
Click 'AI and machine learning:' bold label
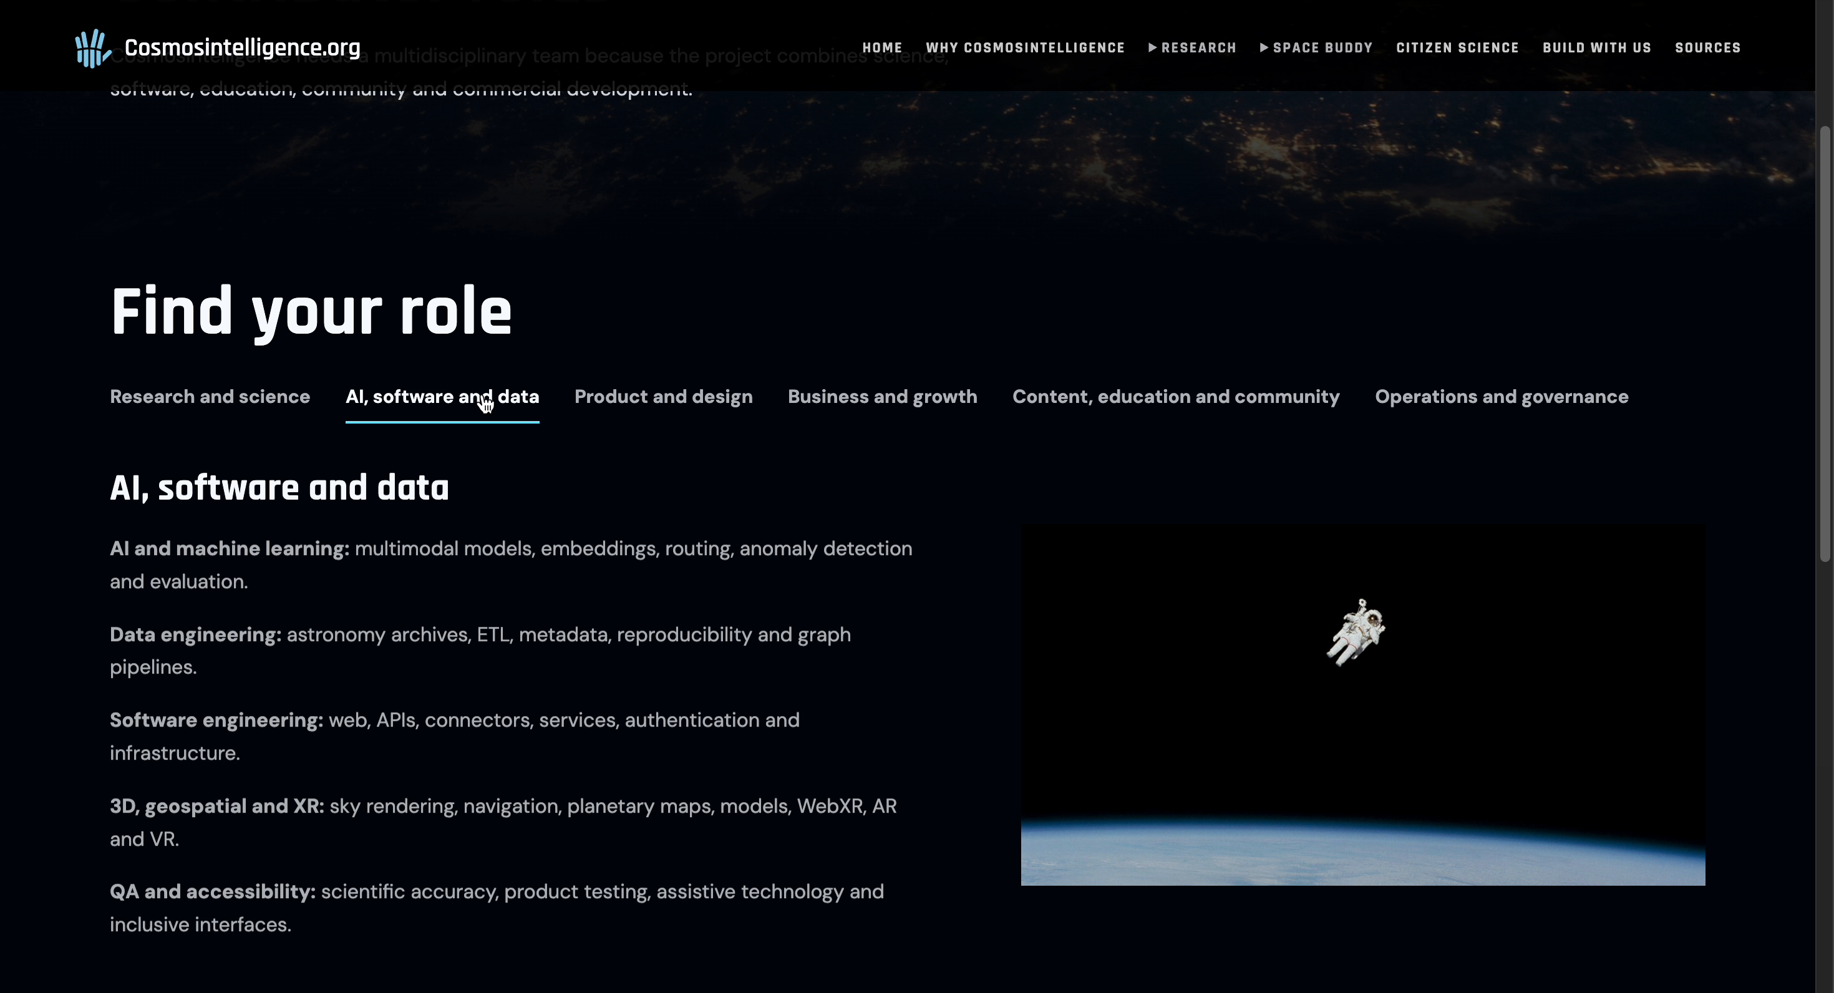pyautogui.click(x=230, y=548)
